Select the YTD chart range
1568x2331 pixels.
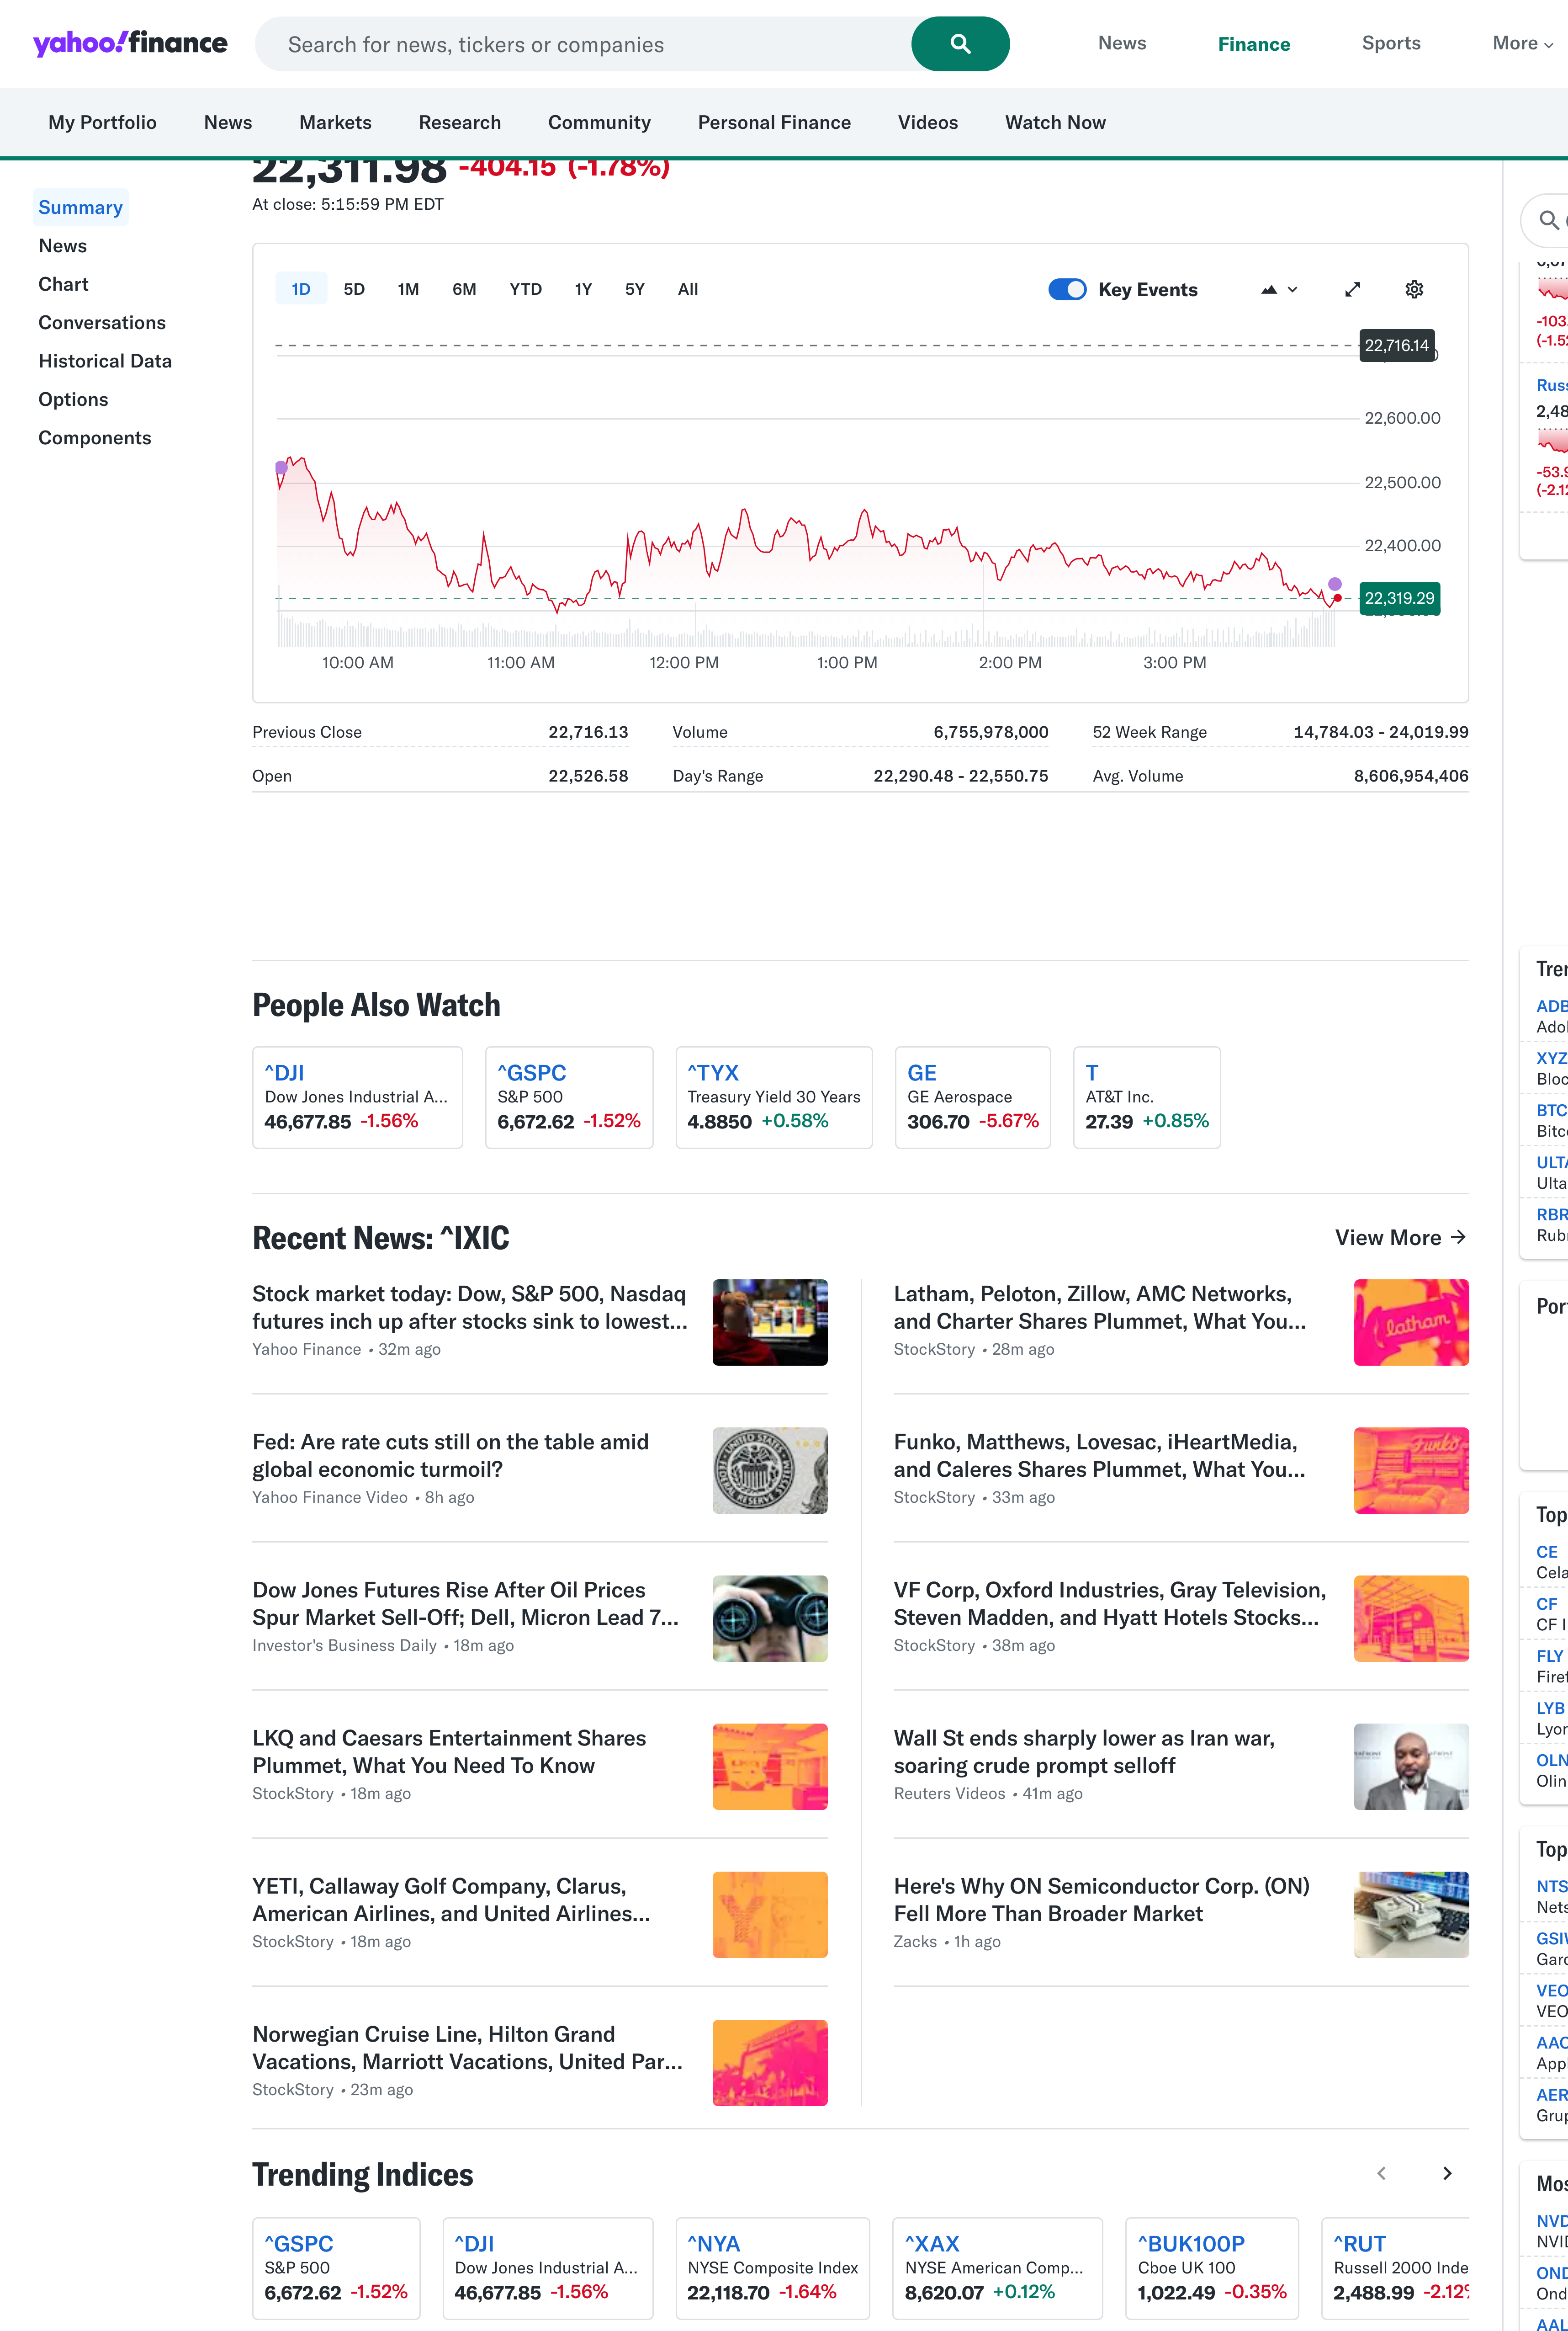point(525,289)
